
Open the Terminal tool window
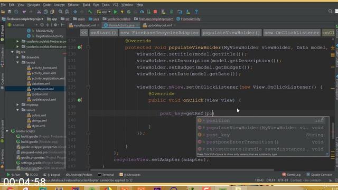click(106, 175)
